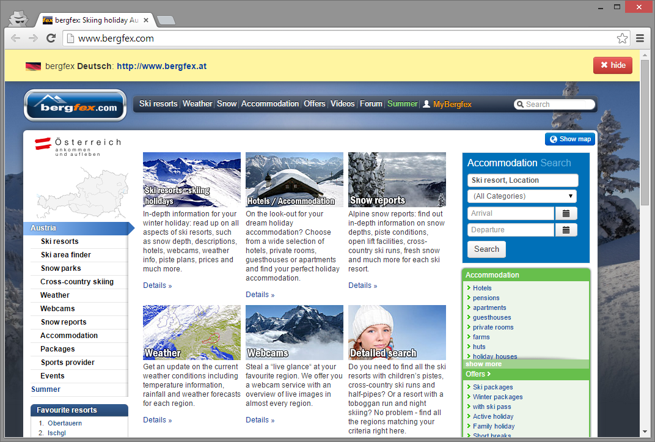Click the bookmark star icon

pos(622,39)
